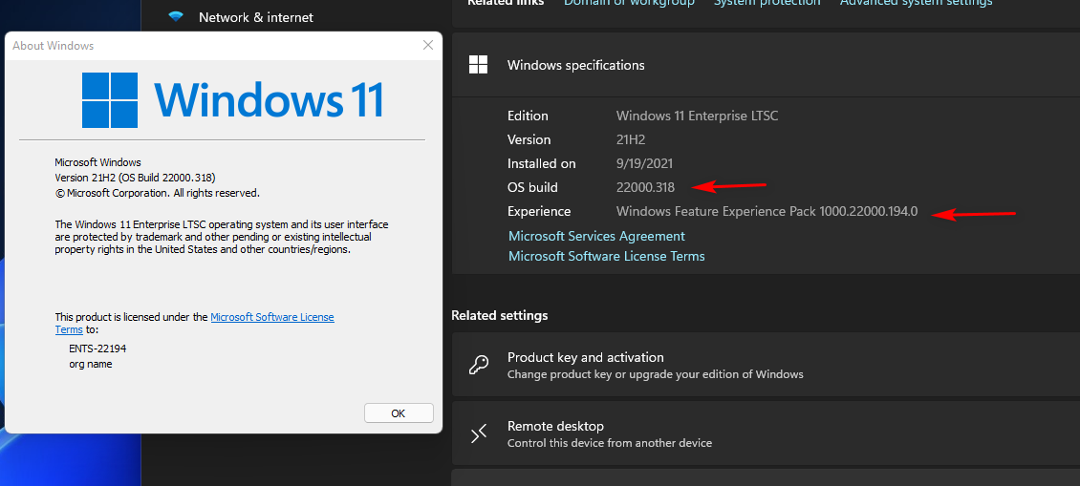Select Installed on date 9/19/2021
1080x486 pixels.
644,164
